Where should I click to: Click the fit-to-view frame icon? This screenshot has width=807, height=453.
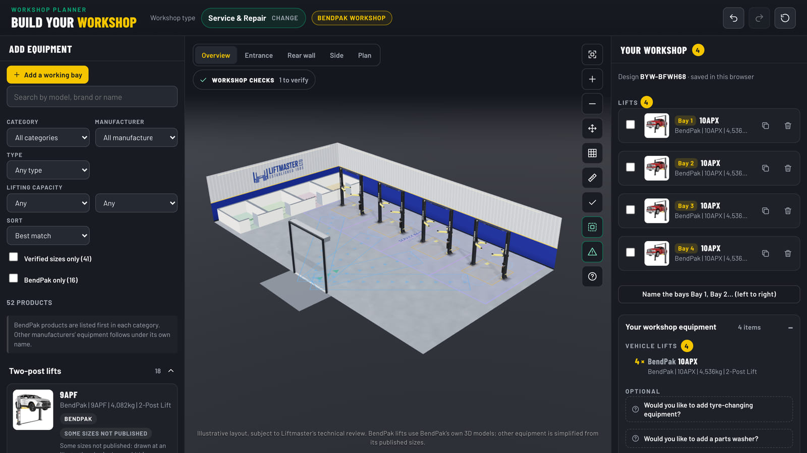click(592, 54)
